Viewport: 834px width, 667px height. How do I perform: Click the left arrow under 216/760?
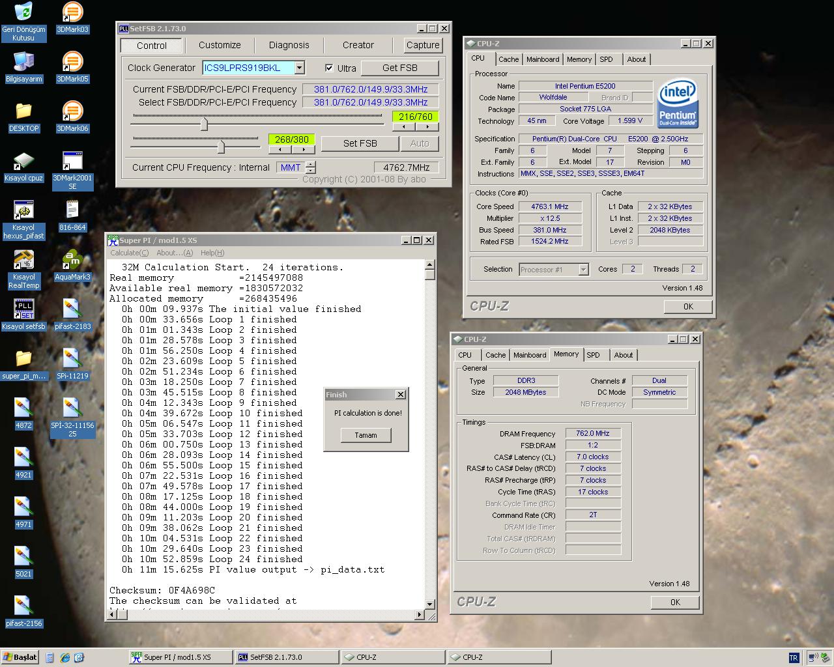(x=403, y=126)
